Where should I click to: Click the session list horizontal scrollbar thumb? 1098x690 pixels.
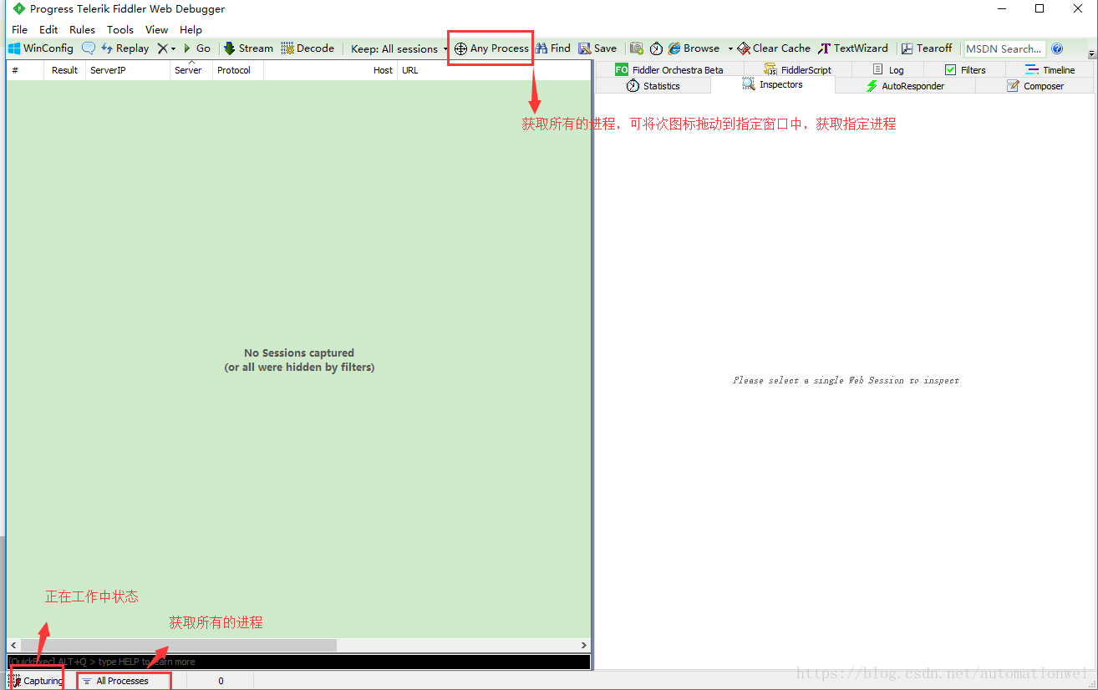click(x=178, y=646)
